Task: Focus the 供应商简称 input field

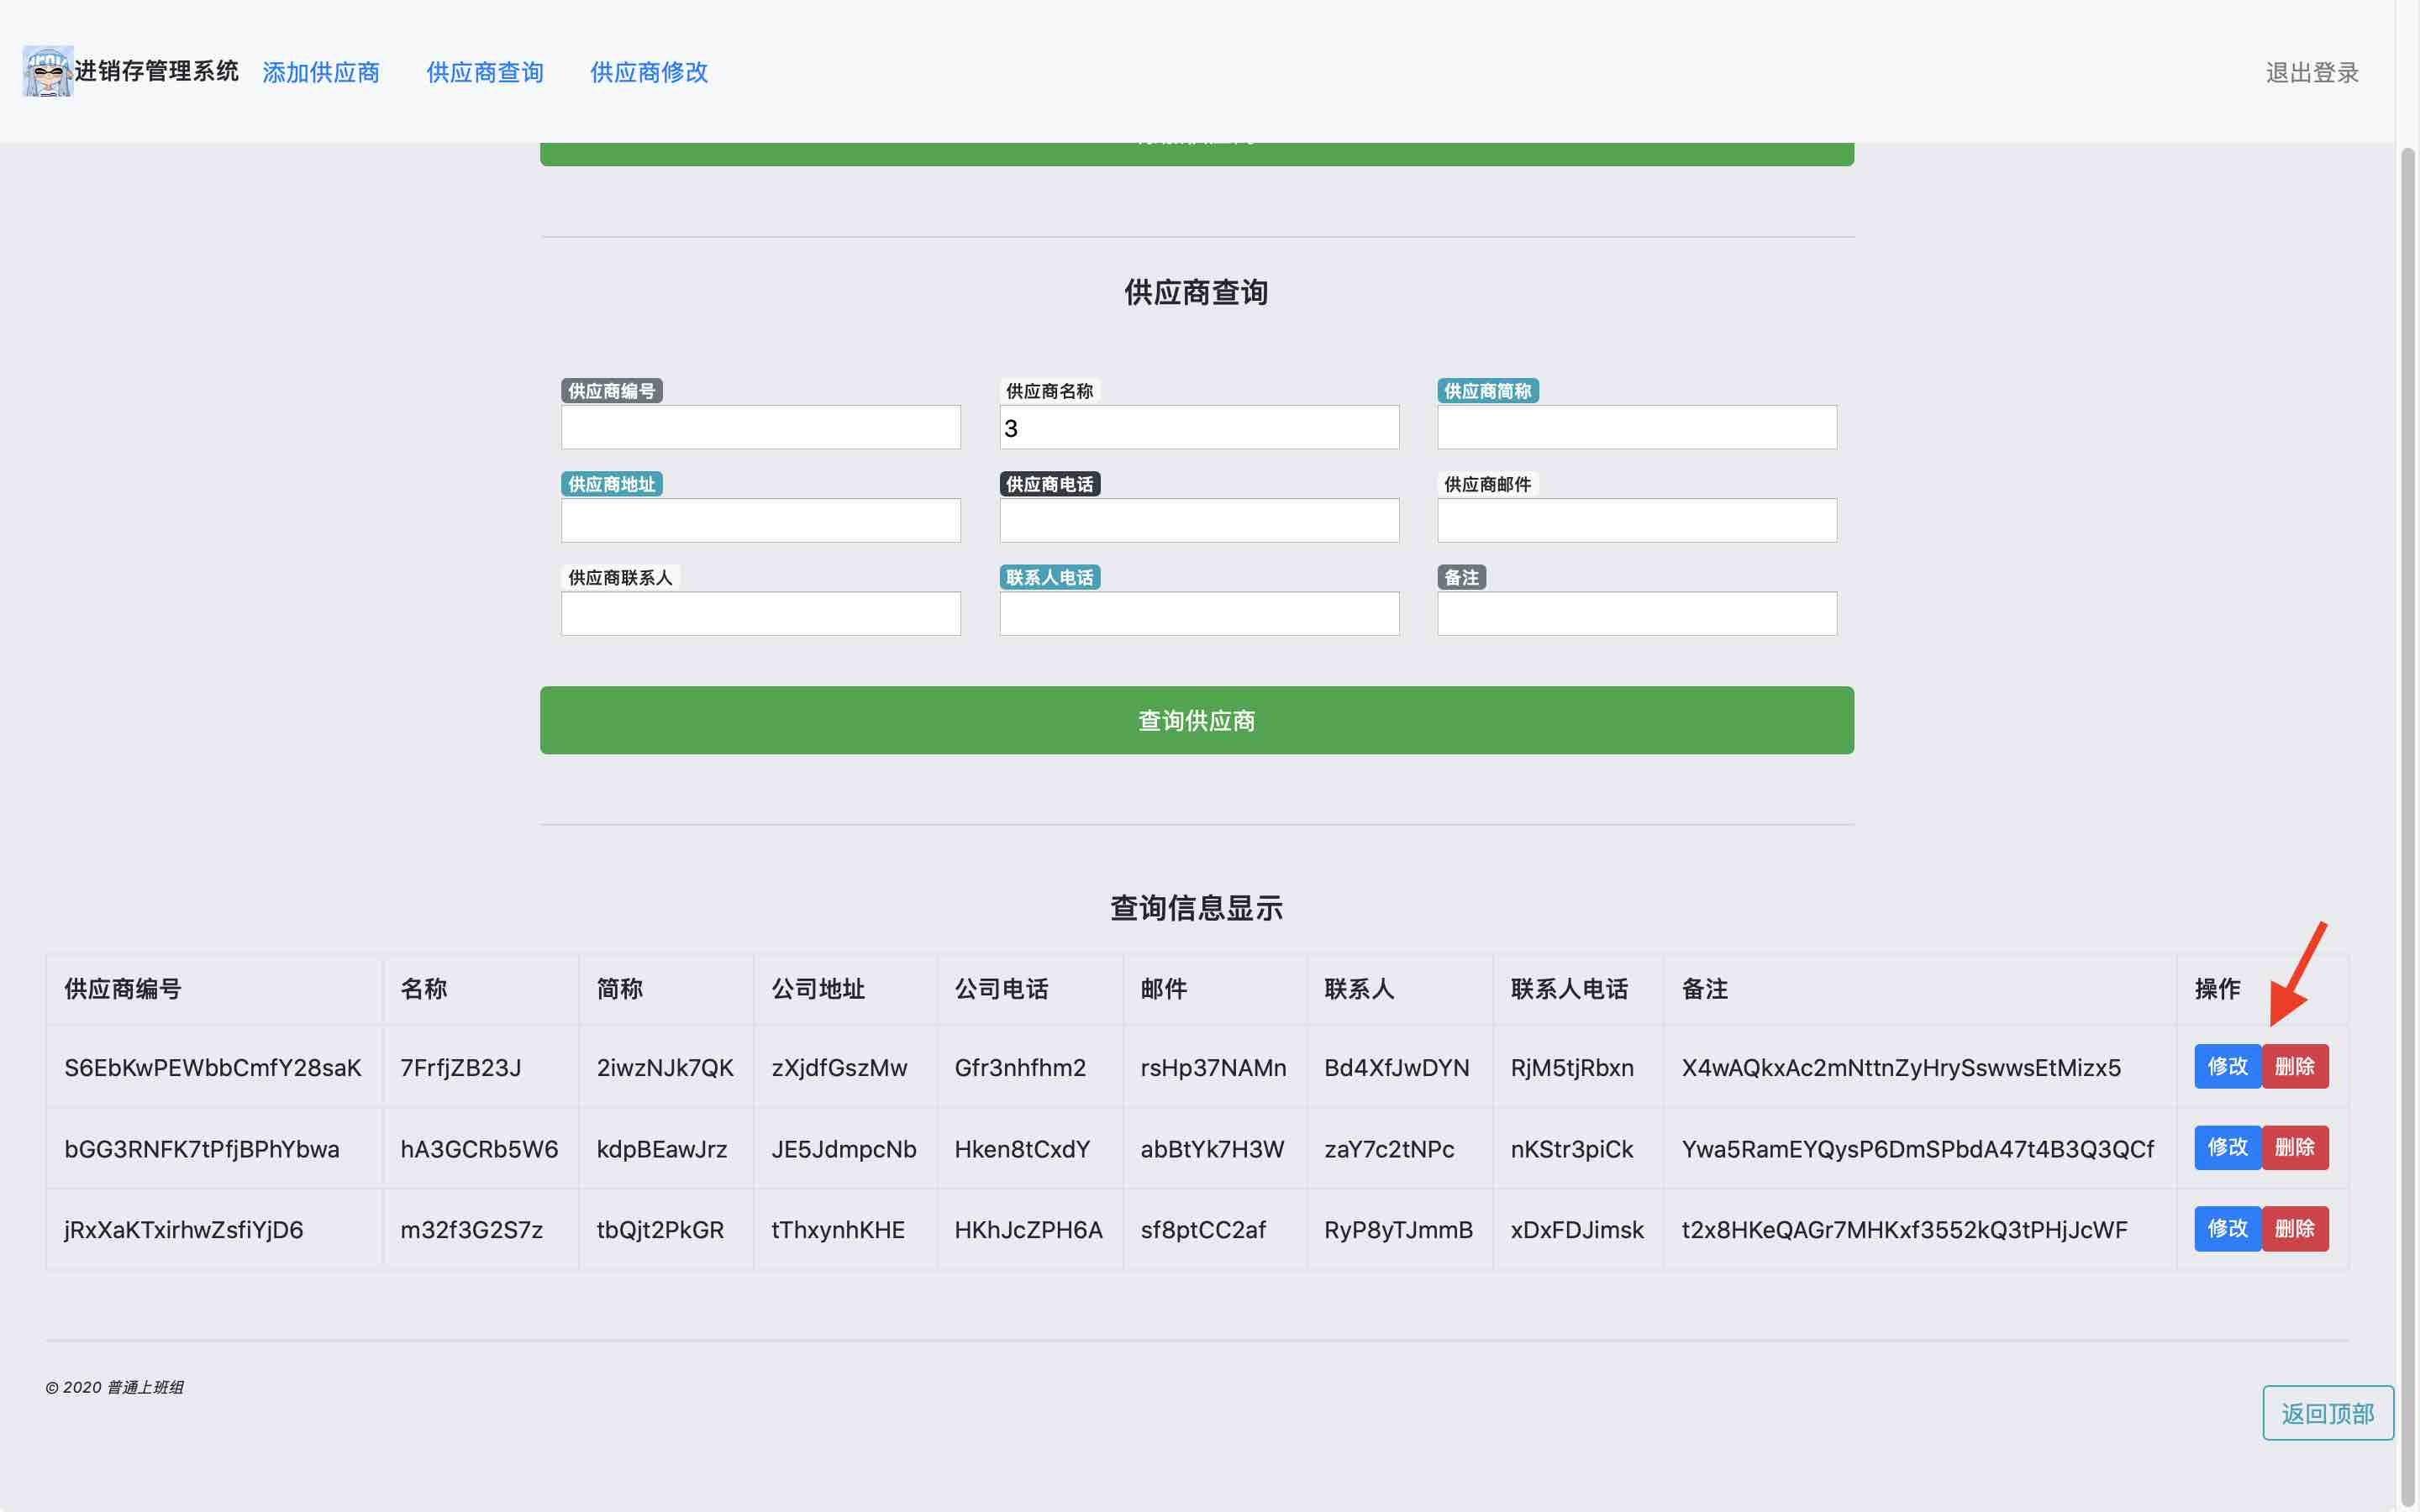Action: pos(1636,427)
